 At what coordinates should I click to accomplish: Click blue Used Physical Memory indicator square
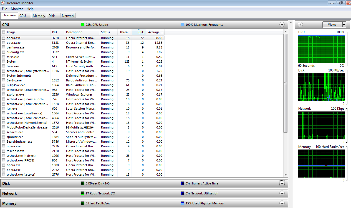point(182,203)
